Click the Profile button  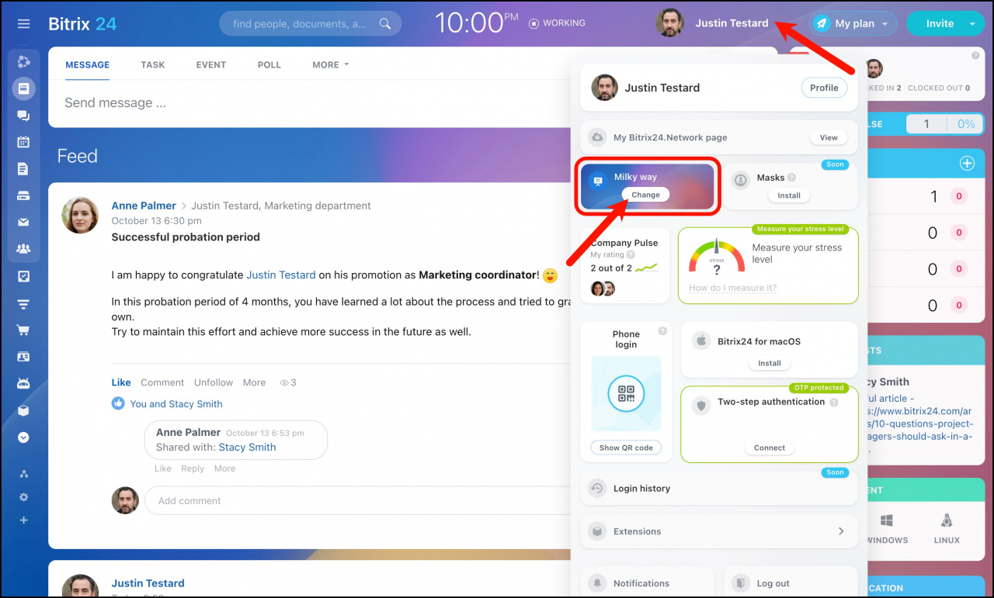click(824, 88)
